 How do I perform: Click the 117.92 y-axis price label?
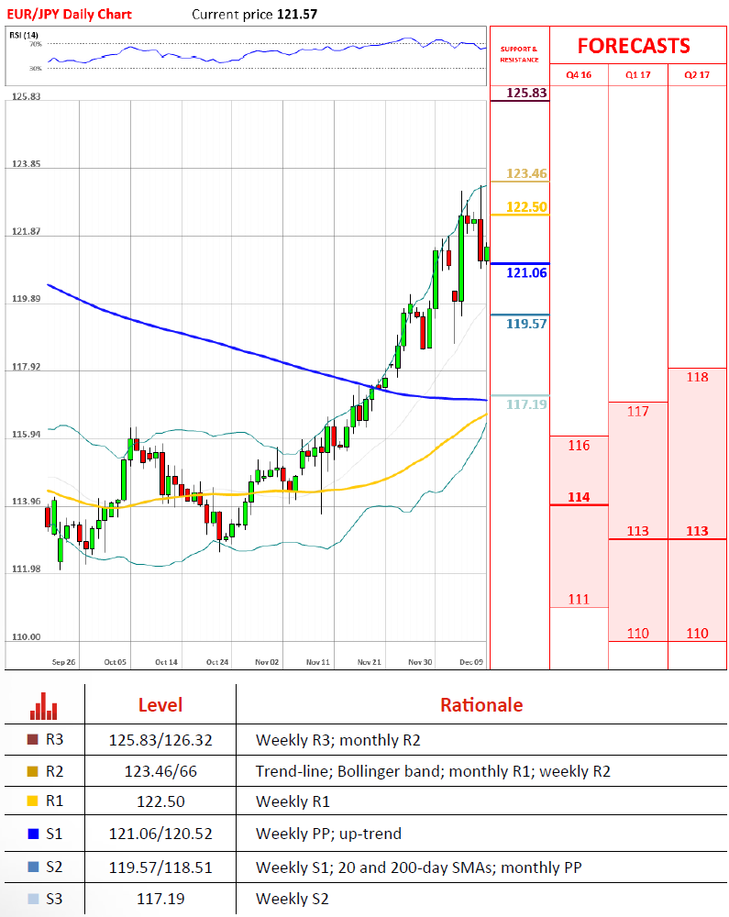point(27,368)
